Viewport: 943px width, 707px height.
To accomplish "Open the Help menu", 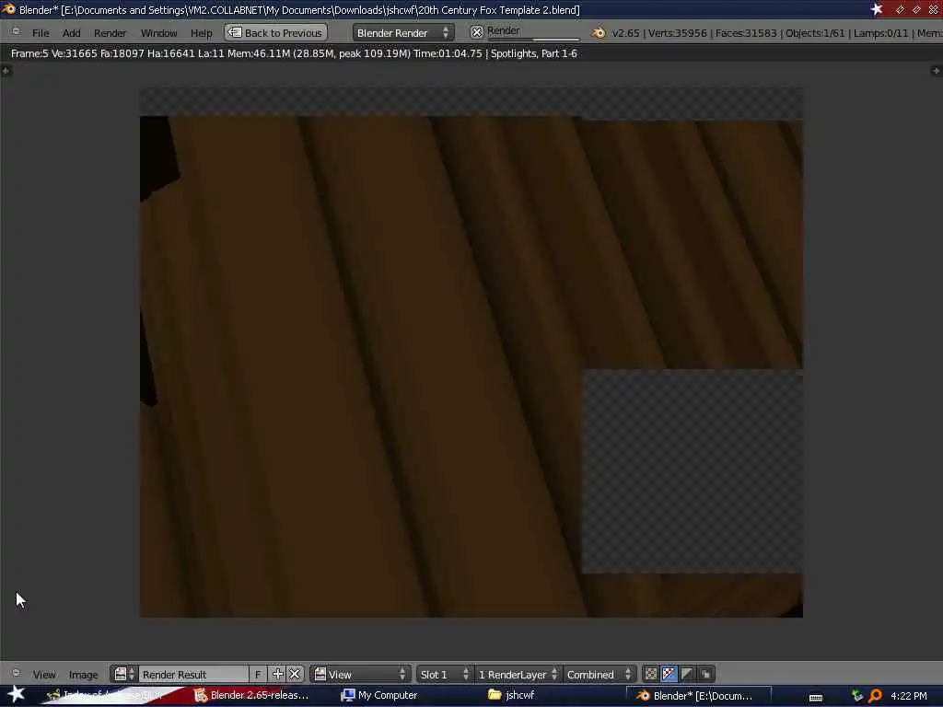I will (x=201, y=33).
